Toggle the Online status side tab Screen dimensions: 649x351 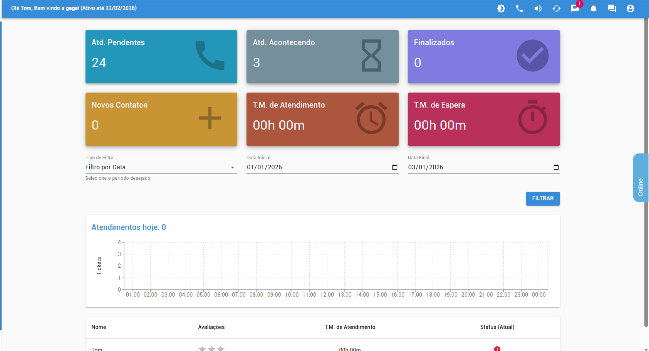pos(641,177)
